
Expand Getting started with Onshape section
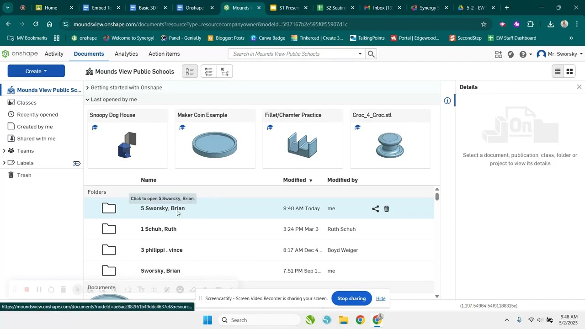87,88
